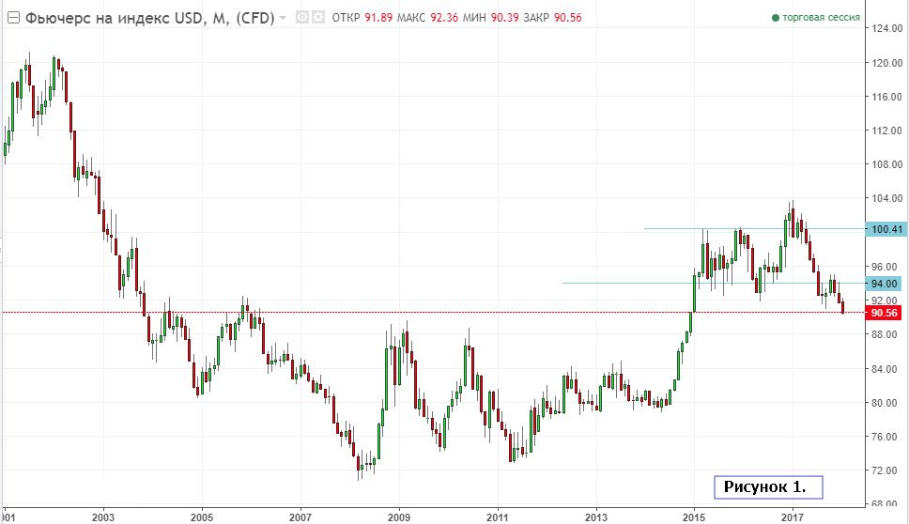Screen dimensions: 909x524
Task: Click the red 90.56 current price label
Action: coord(885,313)
